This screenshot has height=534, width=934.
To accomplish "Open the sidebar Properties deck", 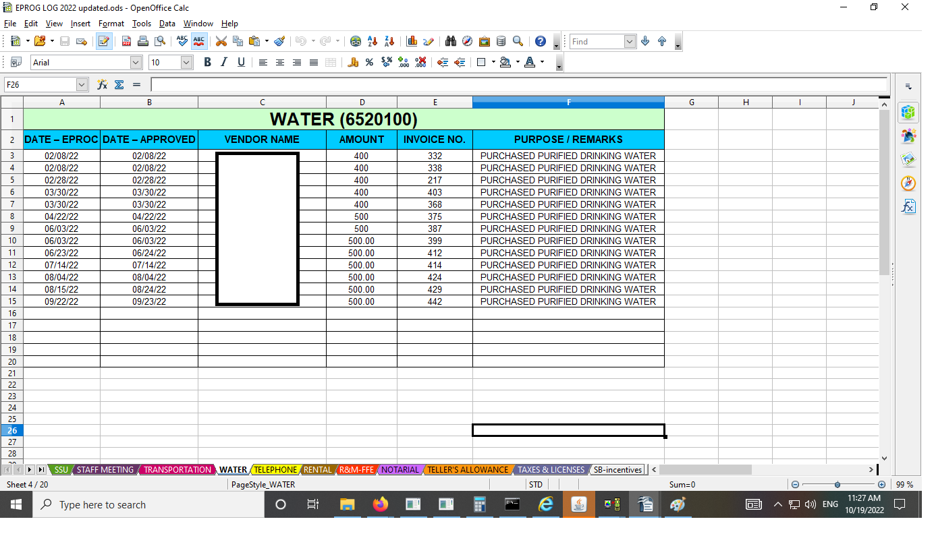I will tap(909, 112).
